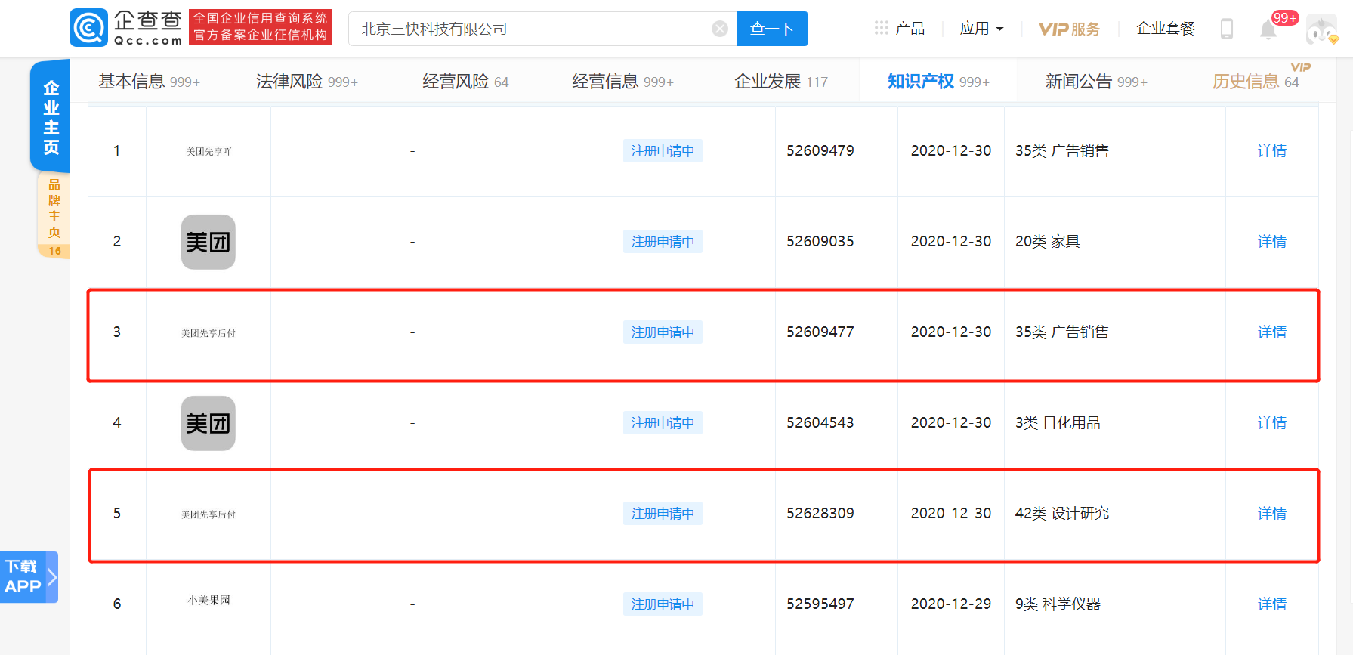Switch to 企业发展 tab

point(781,82)
